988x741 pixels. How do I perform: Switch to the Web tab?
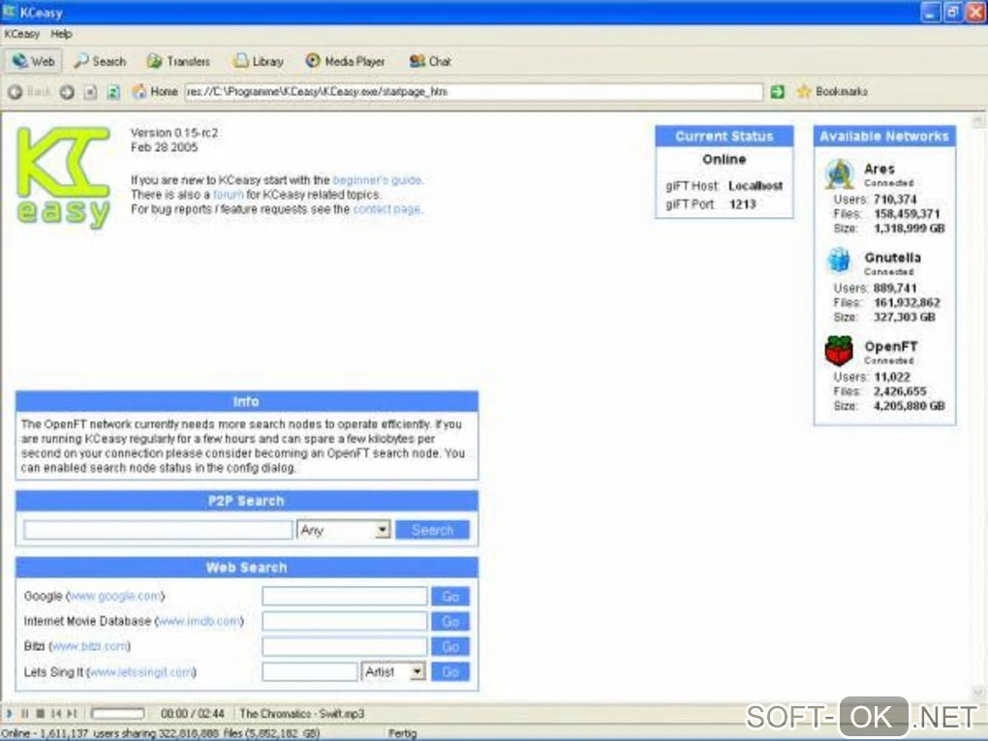34,62
